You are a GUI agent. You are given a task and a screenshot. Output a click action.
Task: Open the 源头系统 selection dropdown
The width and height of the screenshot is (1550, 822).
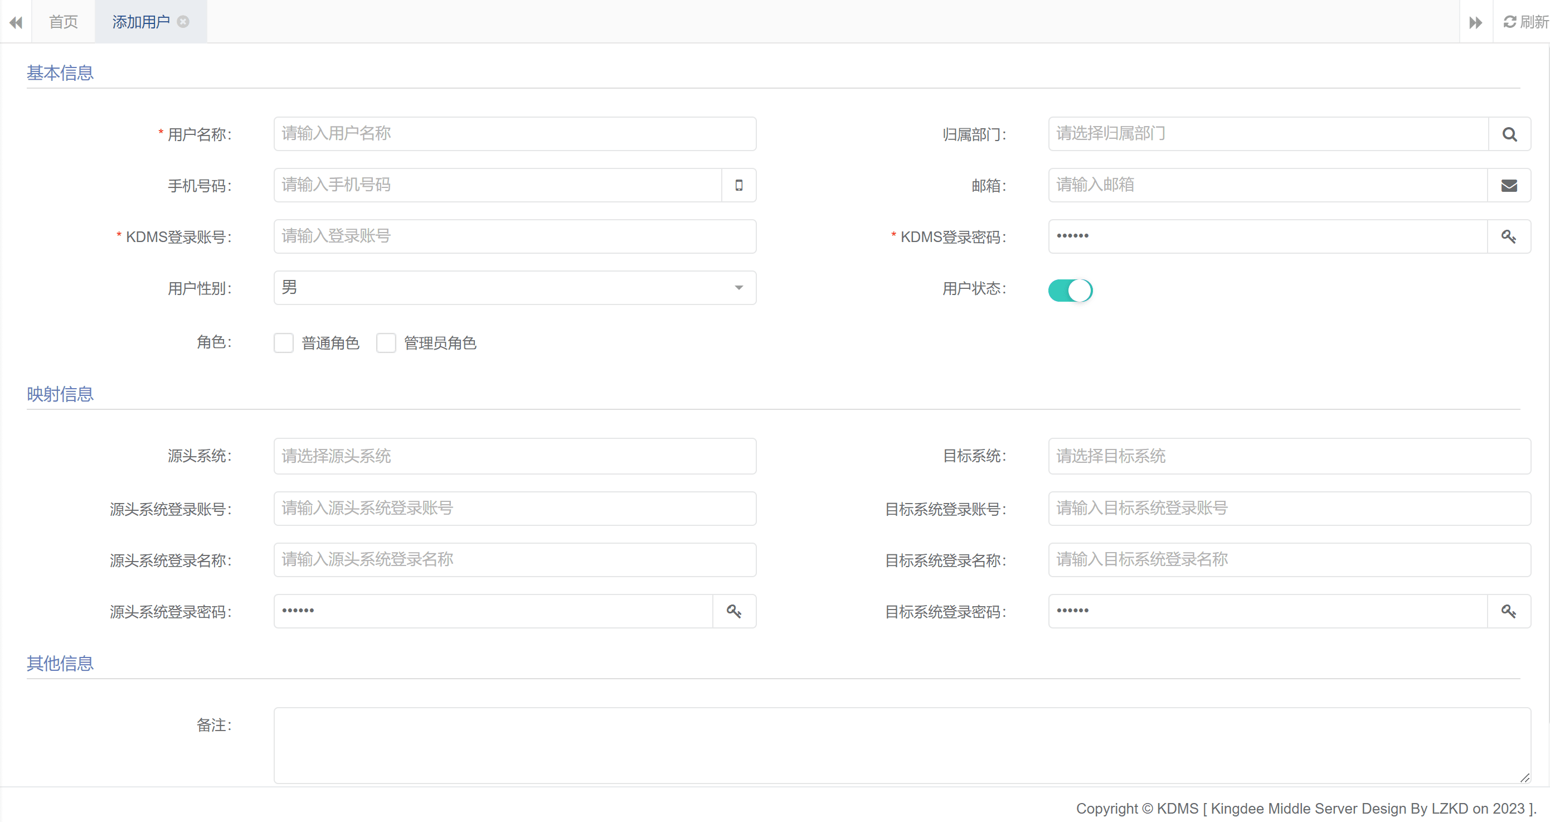(x=514, y=456)
